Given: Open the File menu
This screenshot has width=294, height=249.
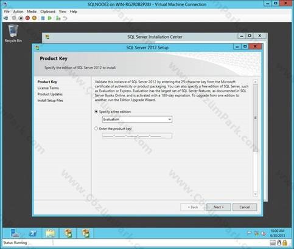Looking at the screenshot, I should pyautogui.click(x=7, y=12).
